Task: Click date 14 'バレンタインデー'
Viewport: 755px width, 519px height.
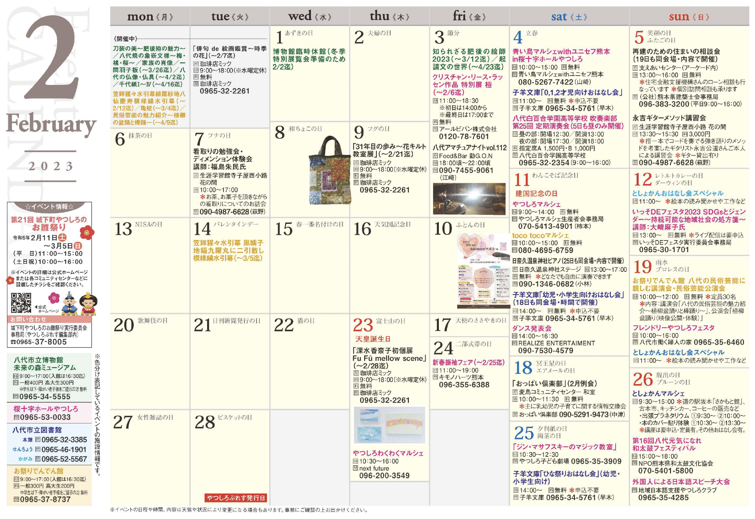Action: 226,228
